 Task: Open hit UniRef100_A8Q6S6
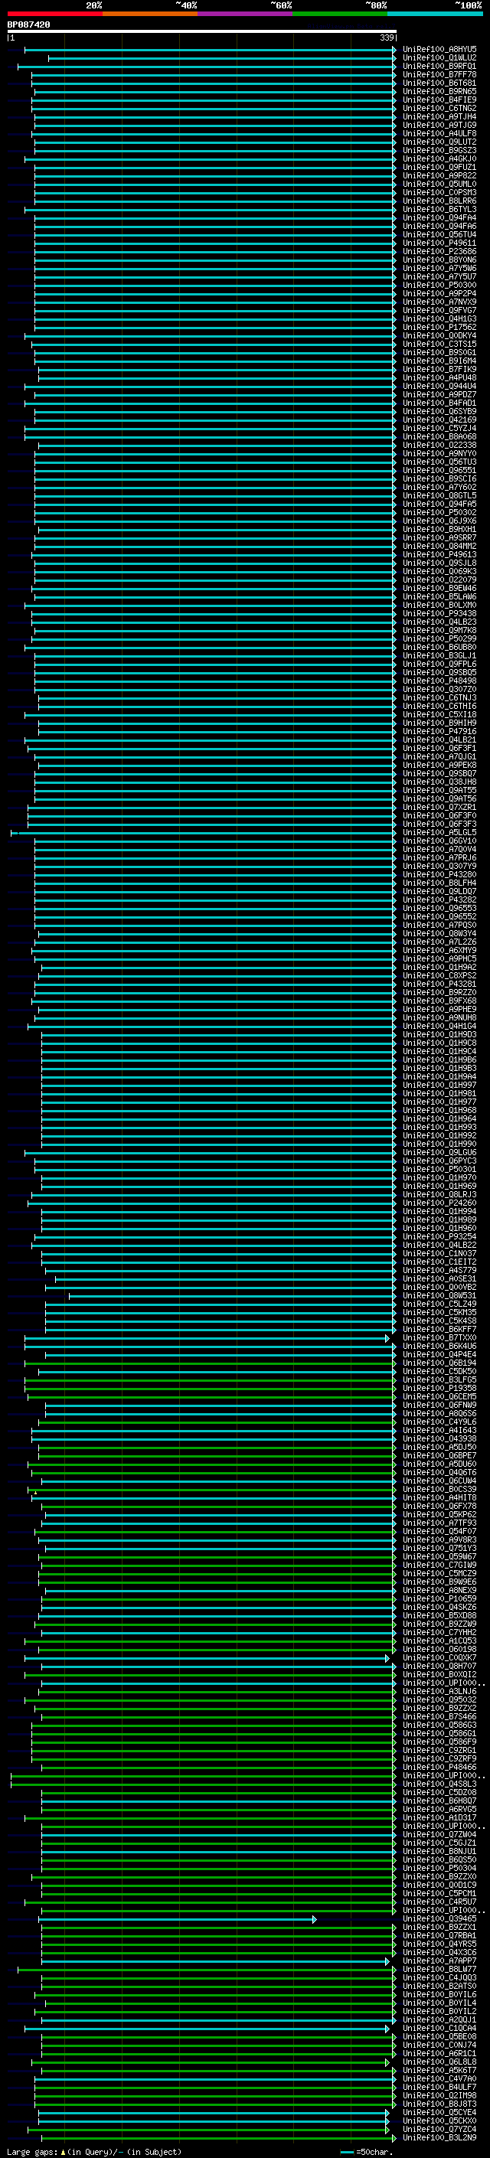(x=439, y=1413)
